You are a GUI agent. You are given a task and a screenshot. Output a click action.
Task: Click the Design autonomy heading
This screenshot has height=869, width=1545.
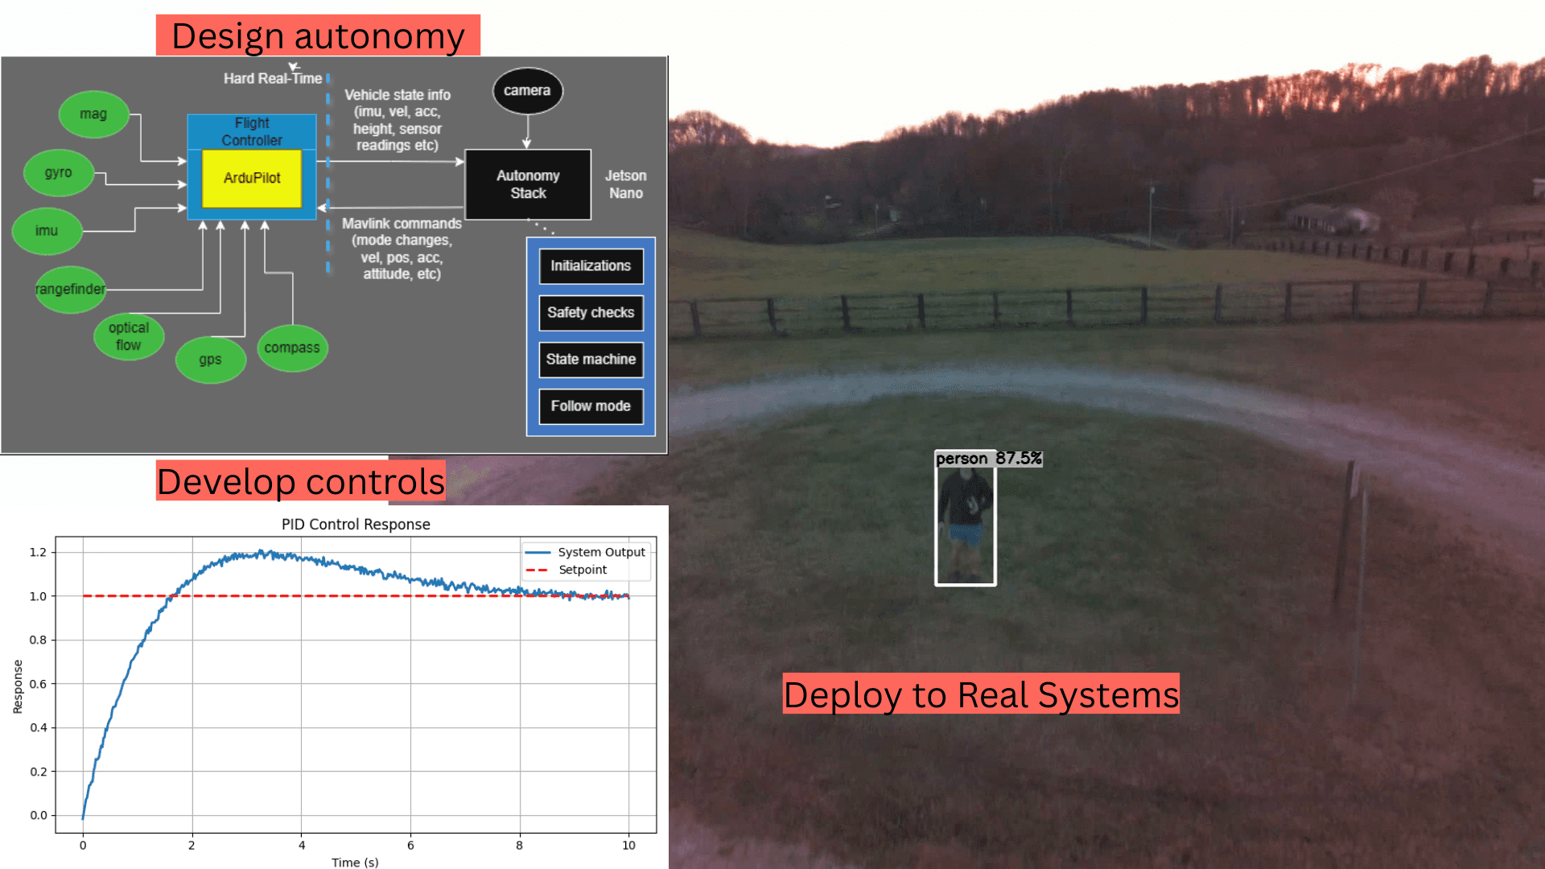pyautogui.click(x=318, y=35)
